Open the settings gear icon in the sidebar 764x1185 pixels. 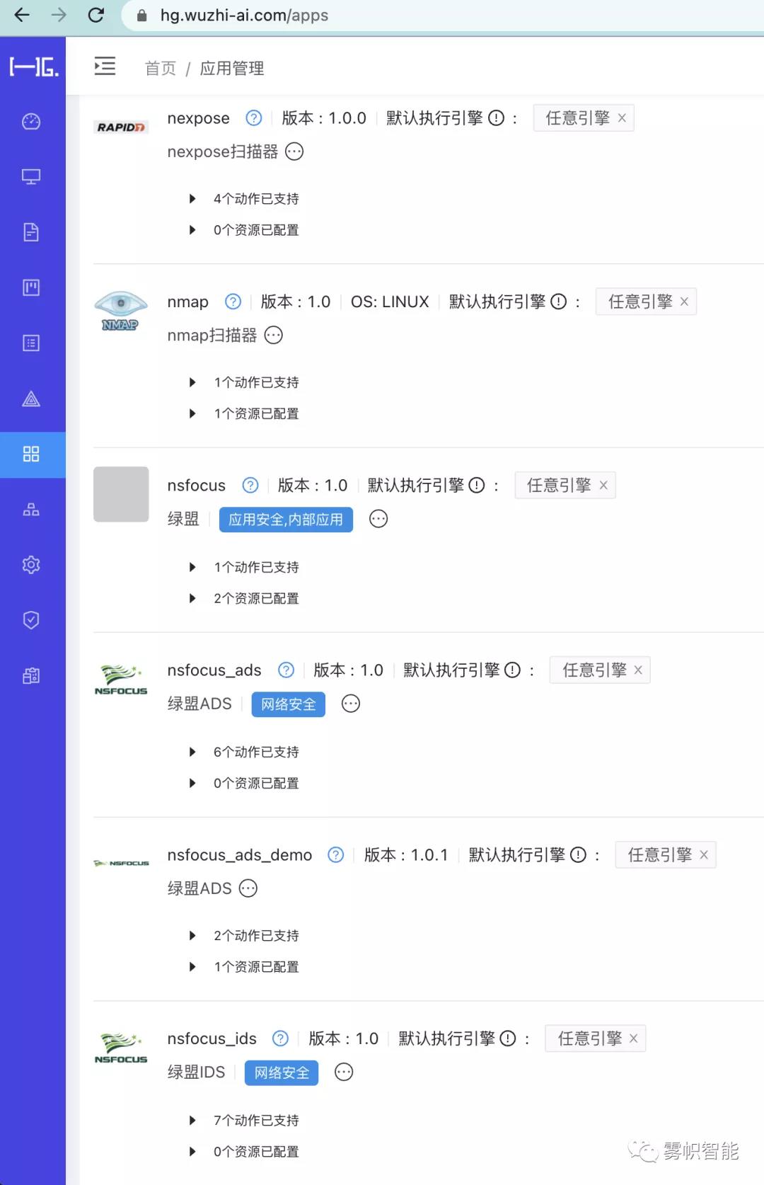pos(31,565)
